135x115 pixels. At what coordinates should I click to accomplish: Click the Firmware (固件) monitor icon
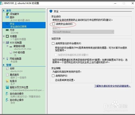coord(7,17)
